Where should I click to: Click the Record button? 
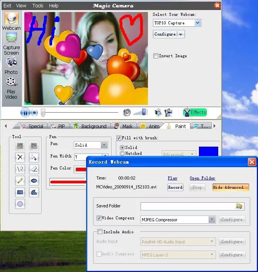tap(175, 187)
